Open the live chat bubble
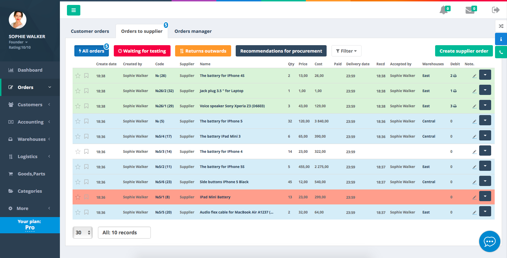Viewport: 507px width, 258px height. point(490,241)
